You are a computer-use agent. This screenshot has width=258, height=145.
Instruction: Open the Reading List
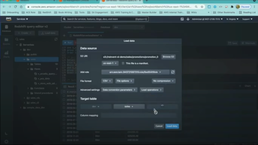click(247, 12)
